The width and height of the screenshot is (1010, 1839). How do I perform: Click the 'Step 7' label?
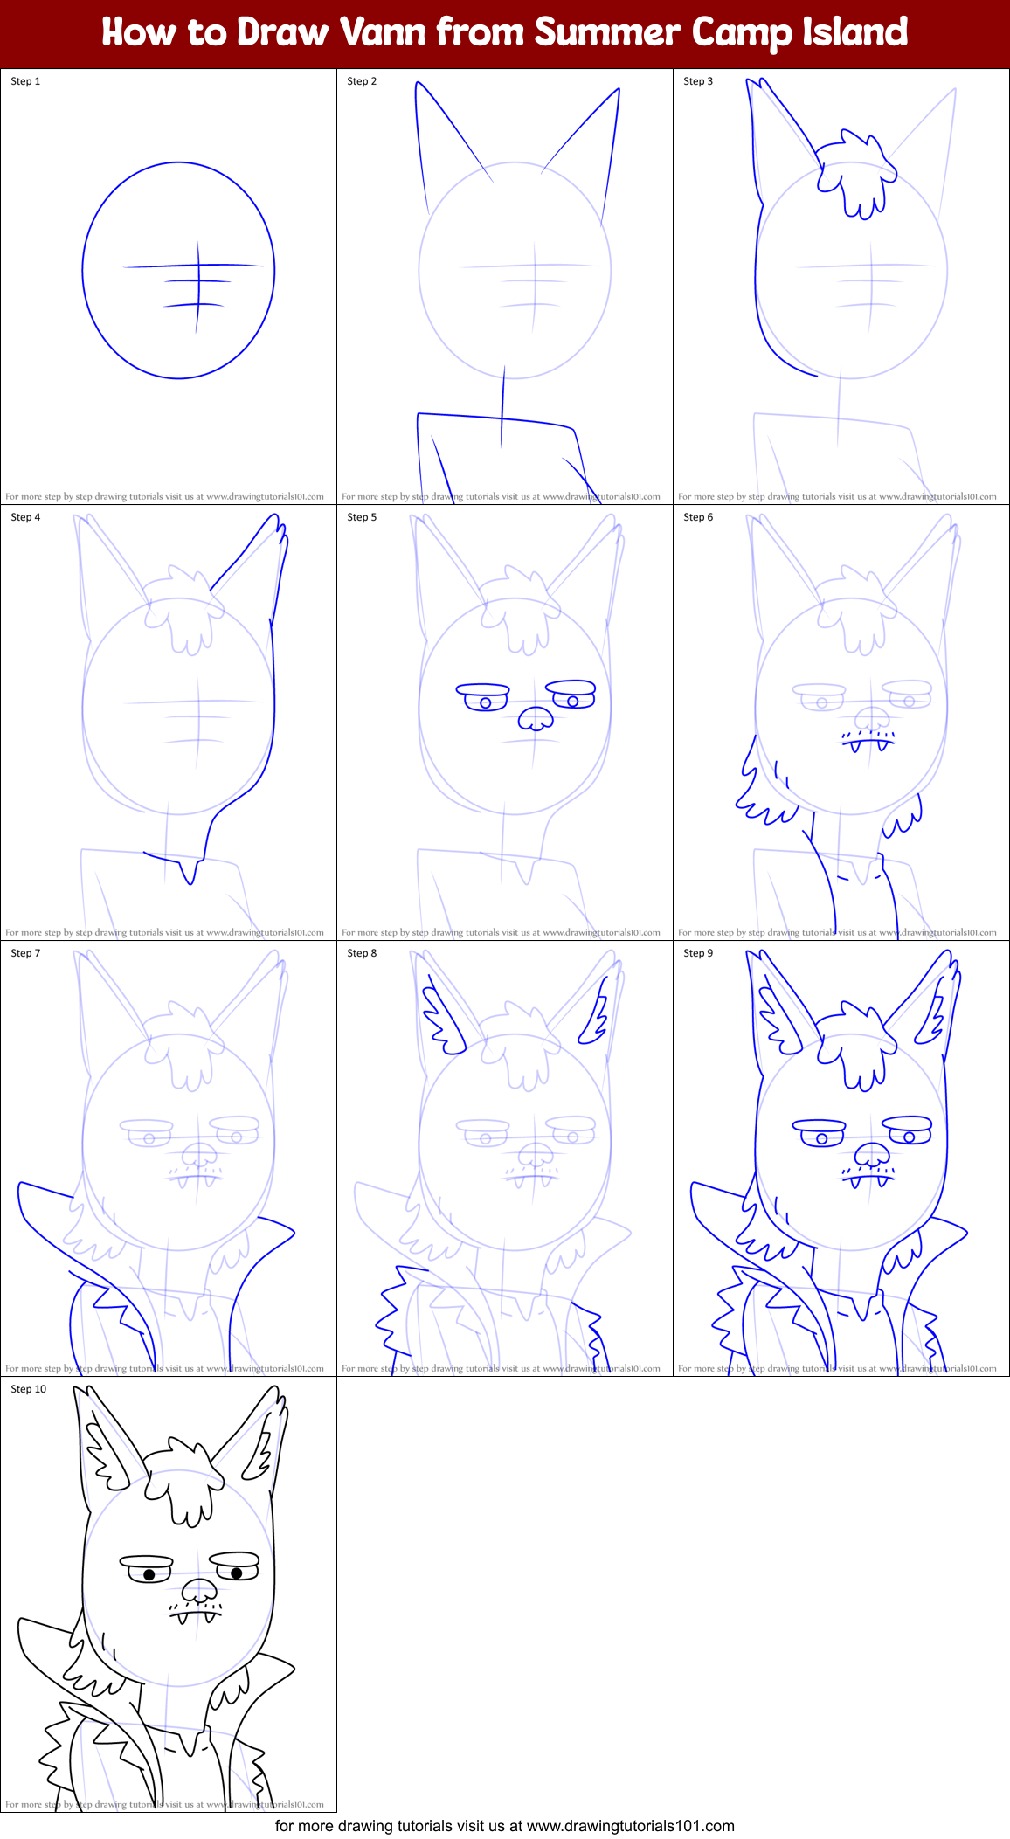point(25,953)
